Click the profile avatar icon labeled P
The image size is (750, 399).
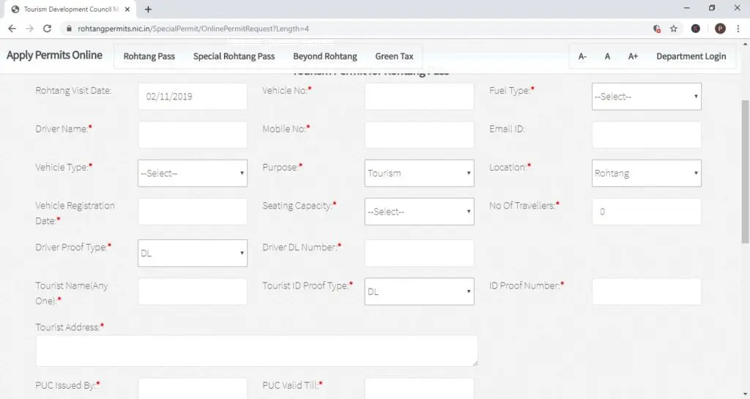point(720,29)
